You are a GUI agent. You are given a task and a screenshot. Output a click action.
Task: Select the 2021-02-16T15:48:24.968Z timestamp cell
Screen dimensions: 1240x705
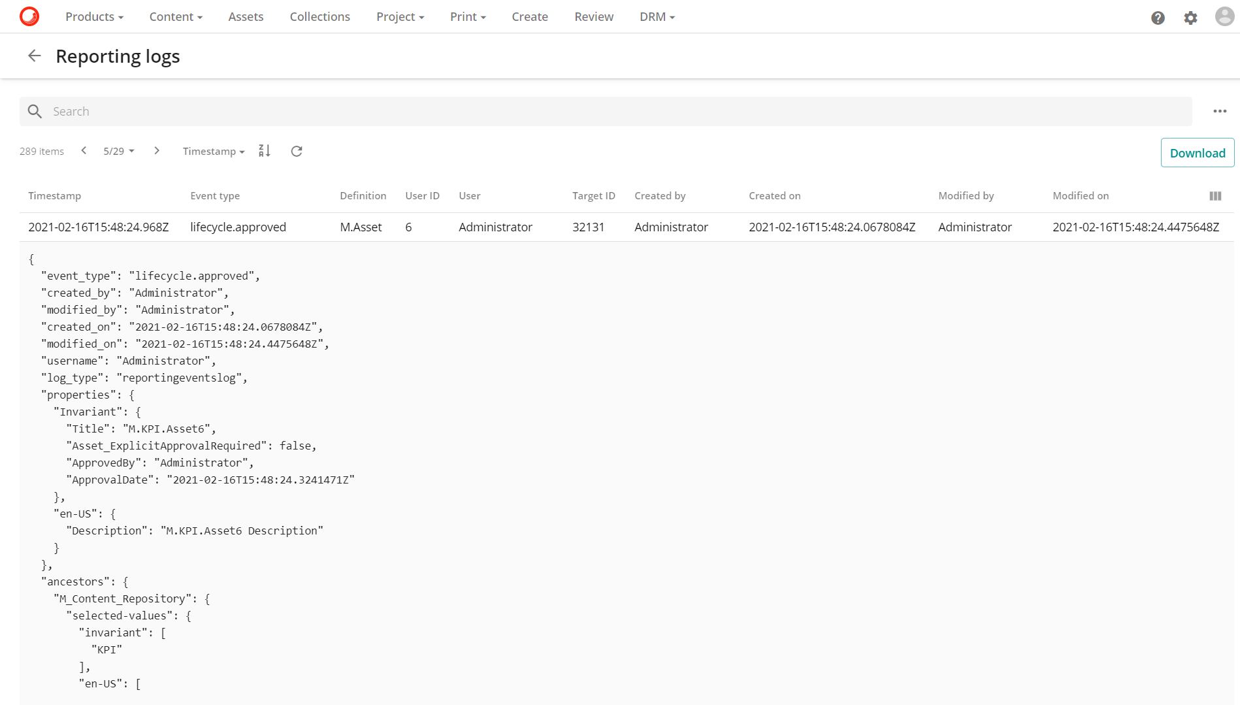click(x=99, y=227)
